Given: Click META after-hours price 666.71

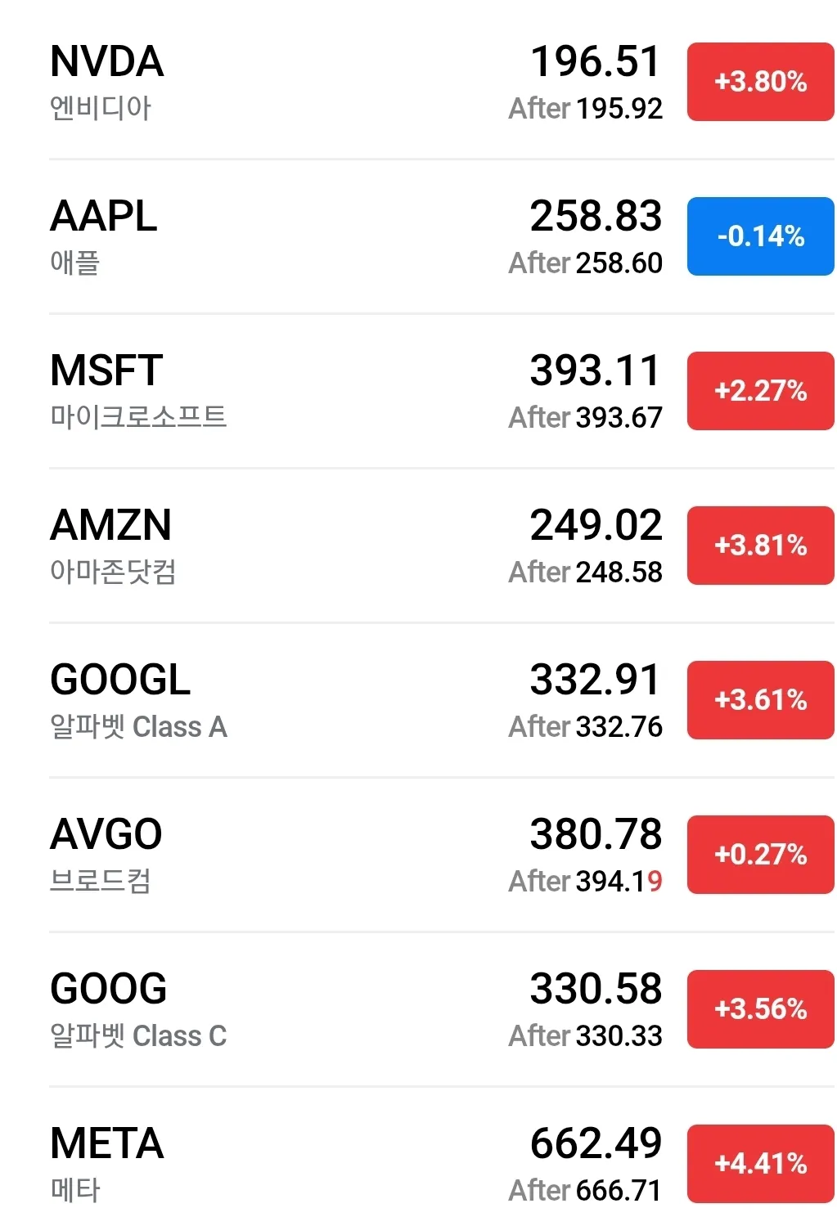Looking at the screenshot, I should 619,1191.
